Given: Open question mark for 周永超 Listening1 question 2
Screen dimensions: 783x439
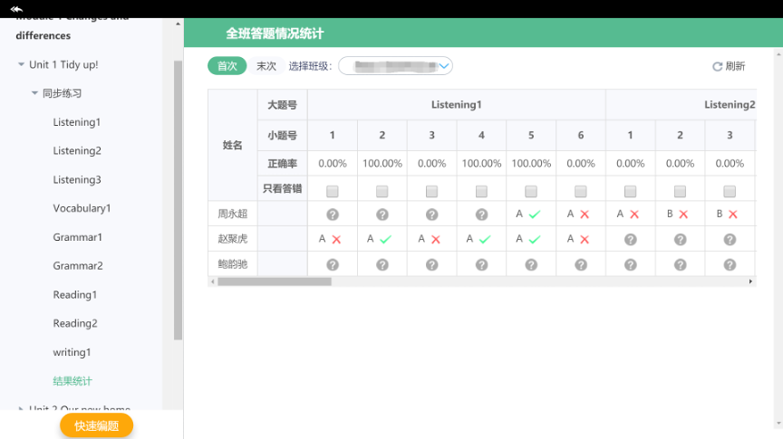Looking at the screenshot, I should [382, 215].
